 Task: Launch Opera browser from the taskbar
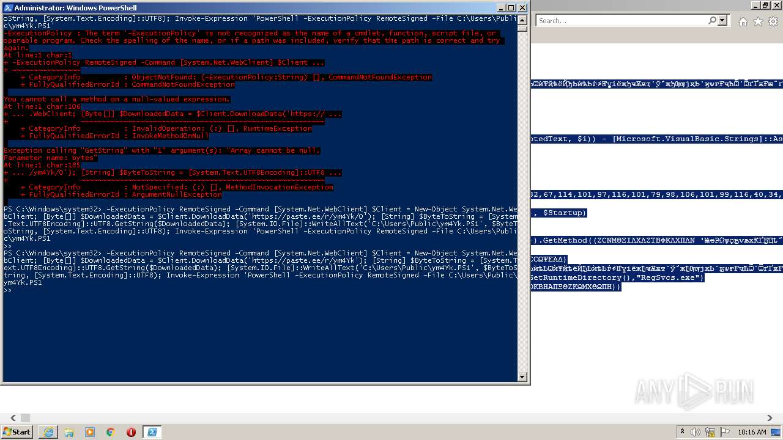coord(131,432)
